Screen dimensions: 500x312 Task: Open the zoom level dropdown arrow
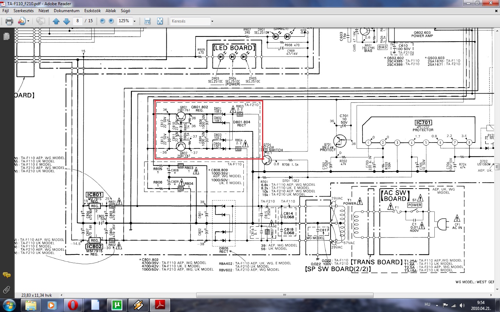[135, 21]
